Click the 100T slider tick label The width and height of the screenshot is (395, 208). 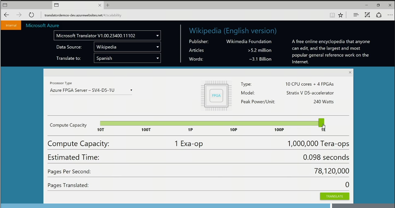(146, 130)
